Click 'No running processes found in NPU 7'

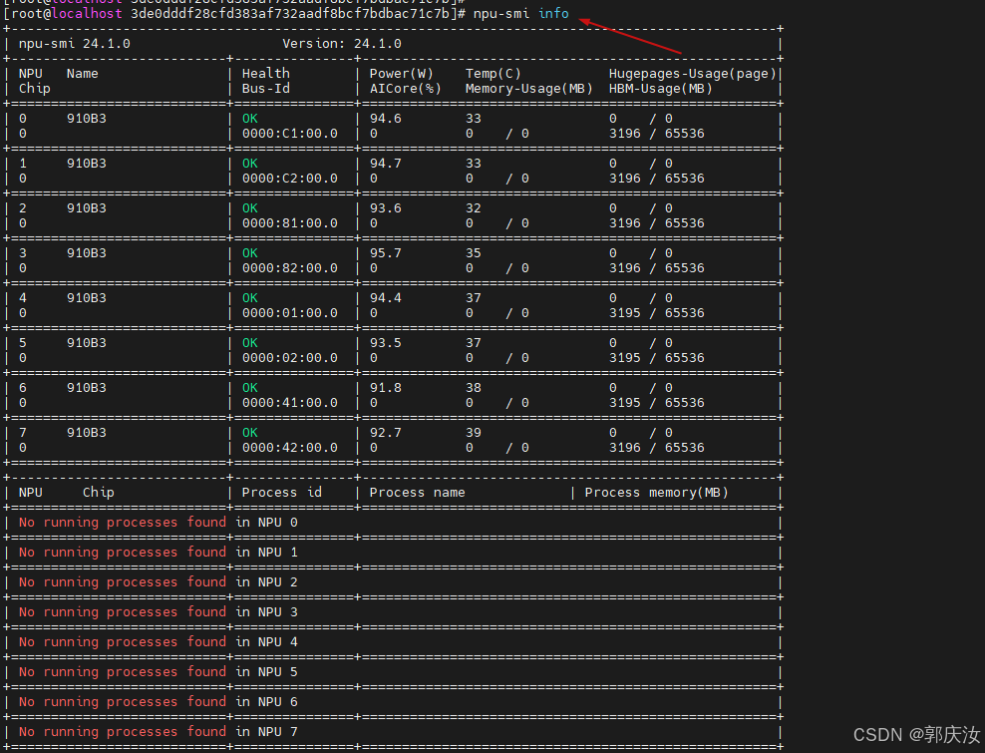point(158,732)
